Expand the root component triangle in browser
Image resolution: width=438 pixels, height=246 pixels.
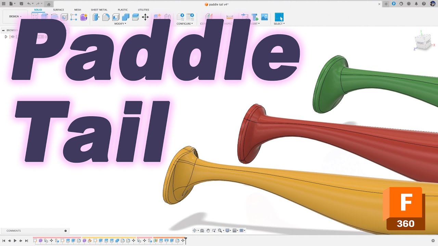tap(6, 37)
